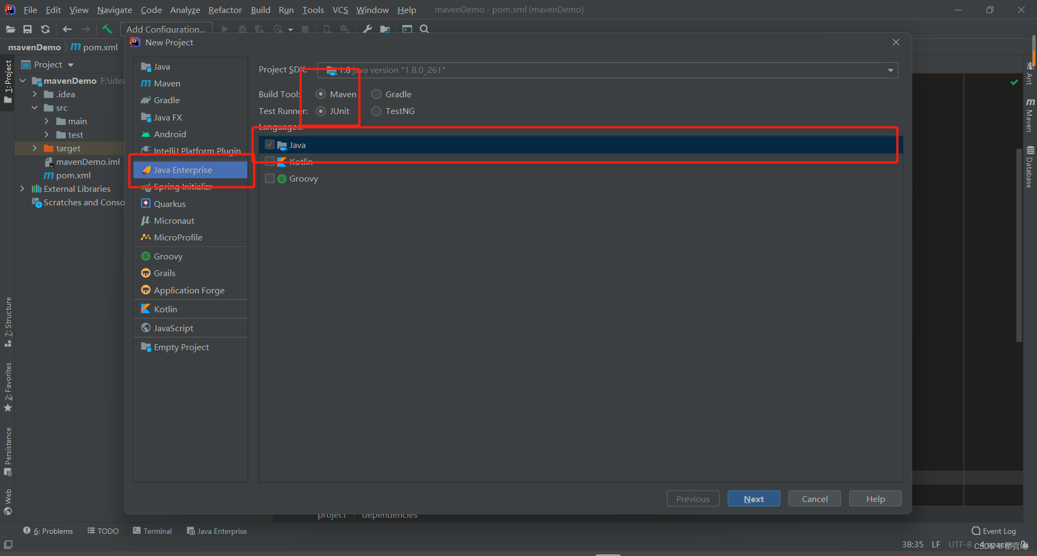
Task: Open the Maven tool window sidebar
Action: [1030, 115]
